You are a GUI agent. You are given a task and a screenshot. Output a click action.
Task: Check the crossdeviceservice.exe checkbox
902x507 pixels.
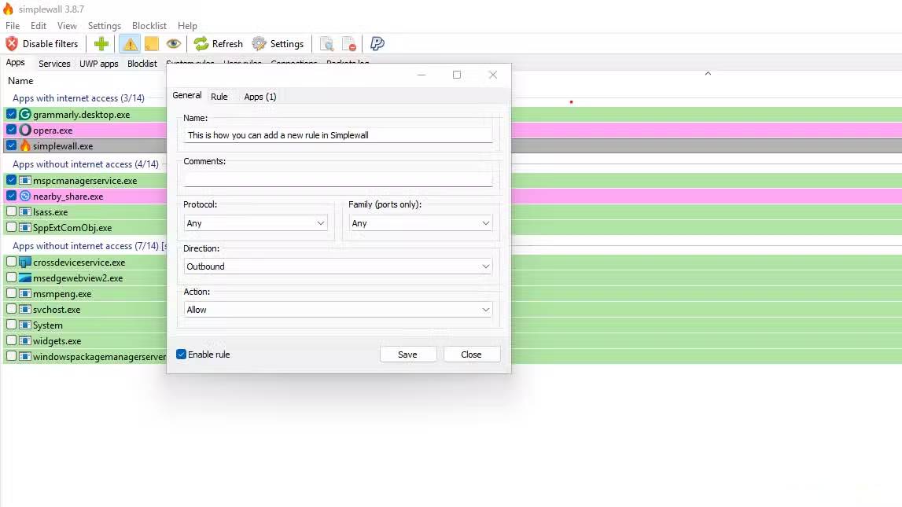click(11, 262)
